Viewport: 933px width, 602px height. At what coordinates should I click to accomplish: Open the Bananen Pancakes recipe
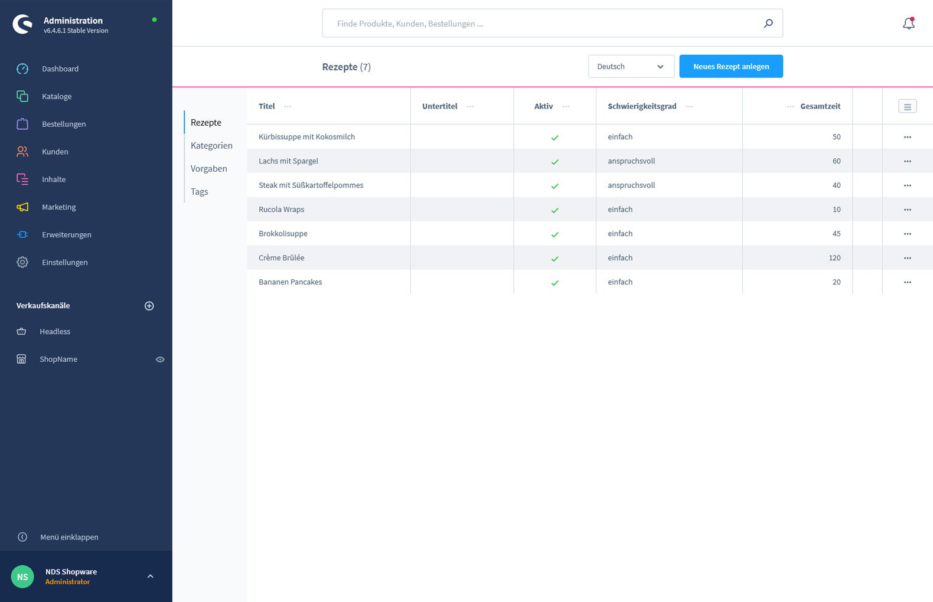click(x=290, y=282)
